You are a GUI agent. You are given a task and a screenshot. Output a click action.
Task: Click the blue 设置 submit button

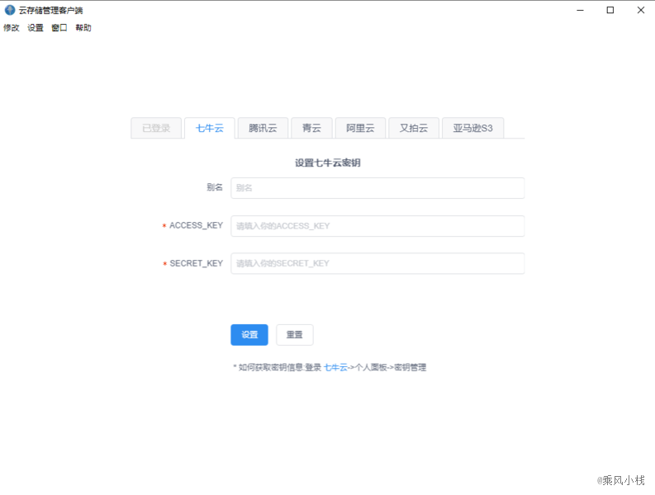point(249,335)
